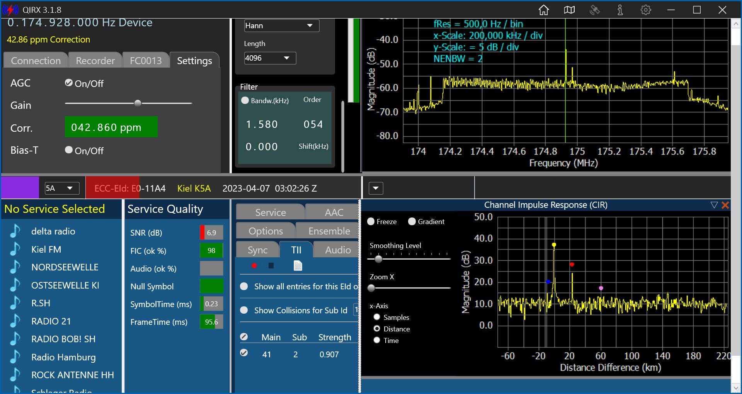Screen dimensions: 742x394
Task: Click the stop square icon in TII tab
Action: (x=271, y=266)
